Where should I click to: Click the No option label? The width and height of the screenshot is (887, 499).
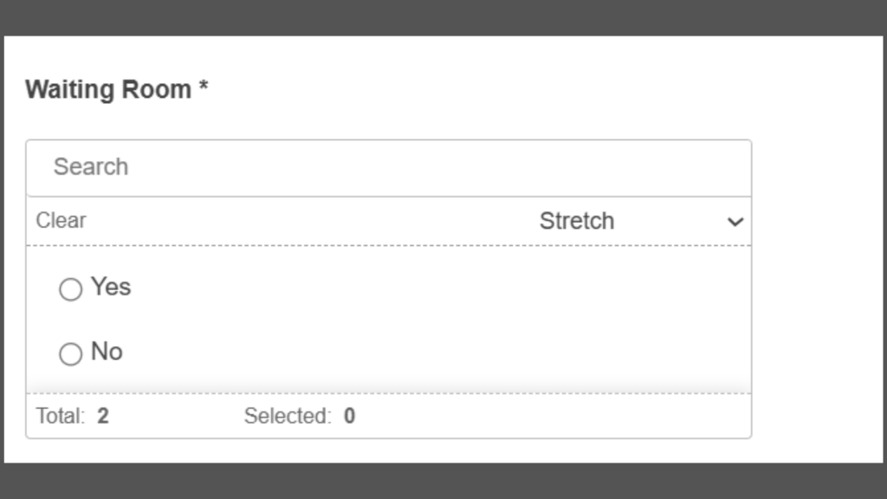(x=107, y=352)
